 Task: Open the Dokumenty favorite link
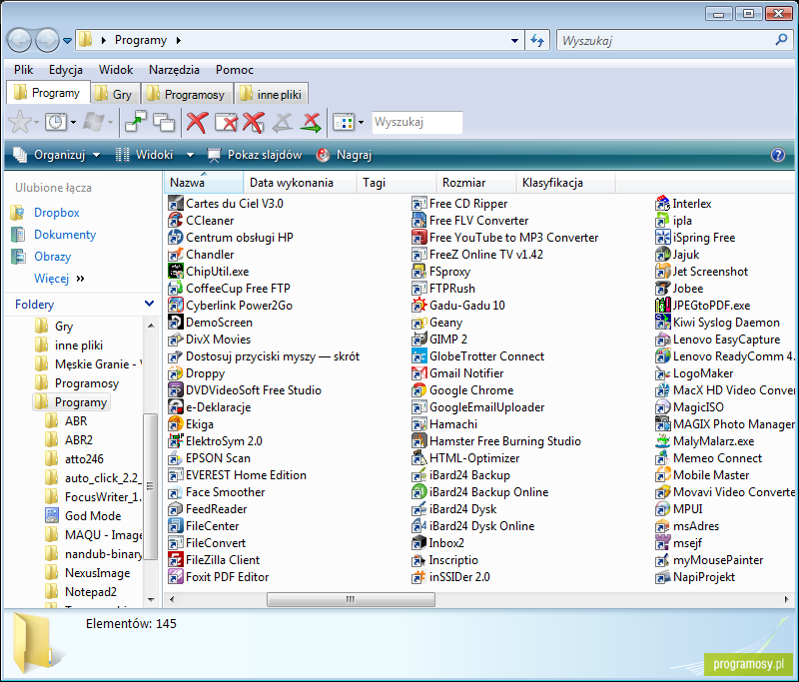(65, 235)
